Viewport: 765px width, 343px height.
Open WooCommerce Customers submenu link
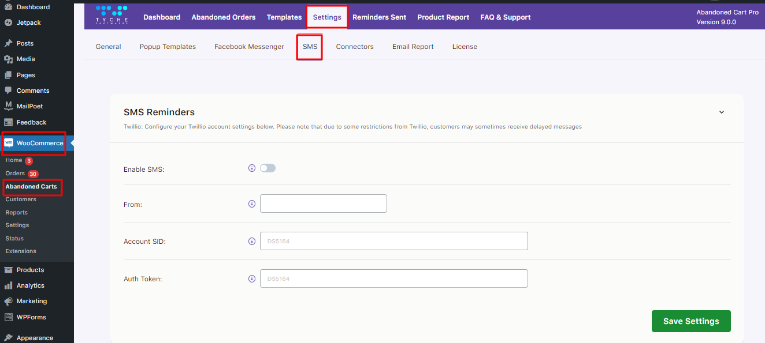point(21,199)
